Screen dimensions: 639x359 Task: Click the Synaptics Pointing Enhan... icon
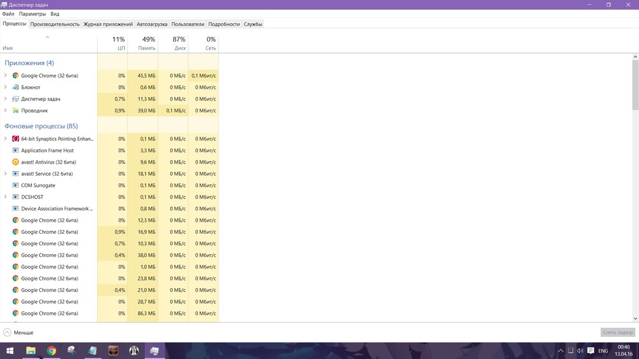click(15, 139)
